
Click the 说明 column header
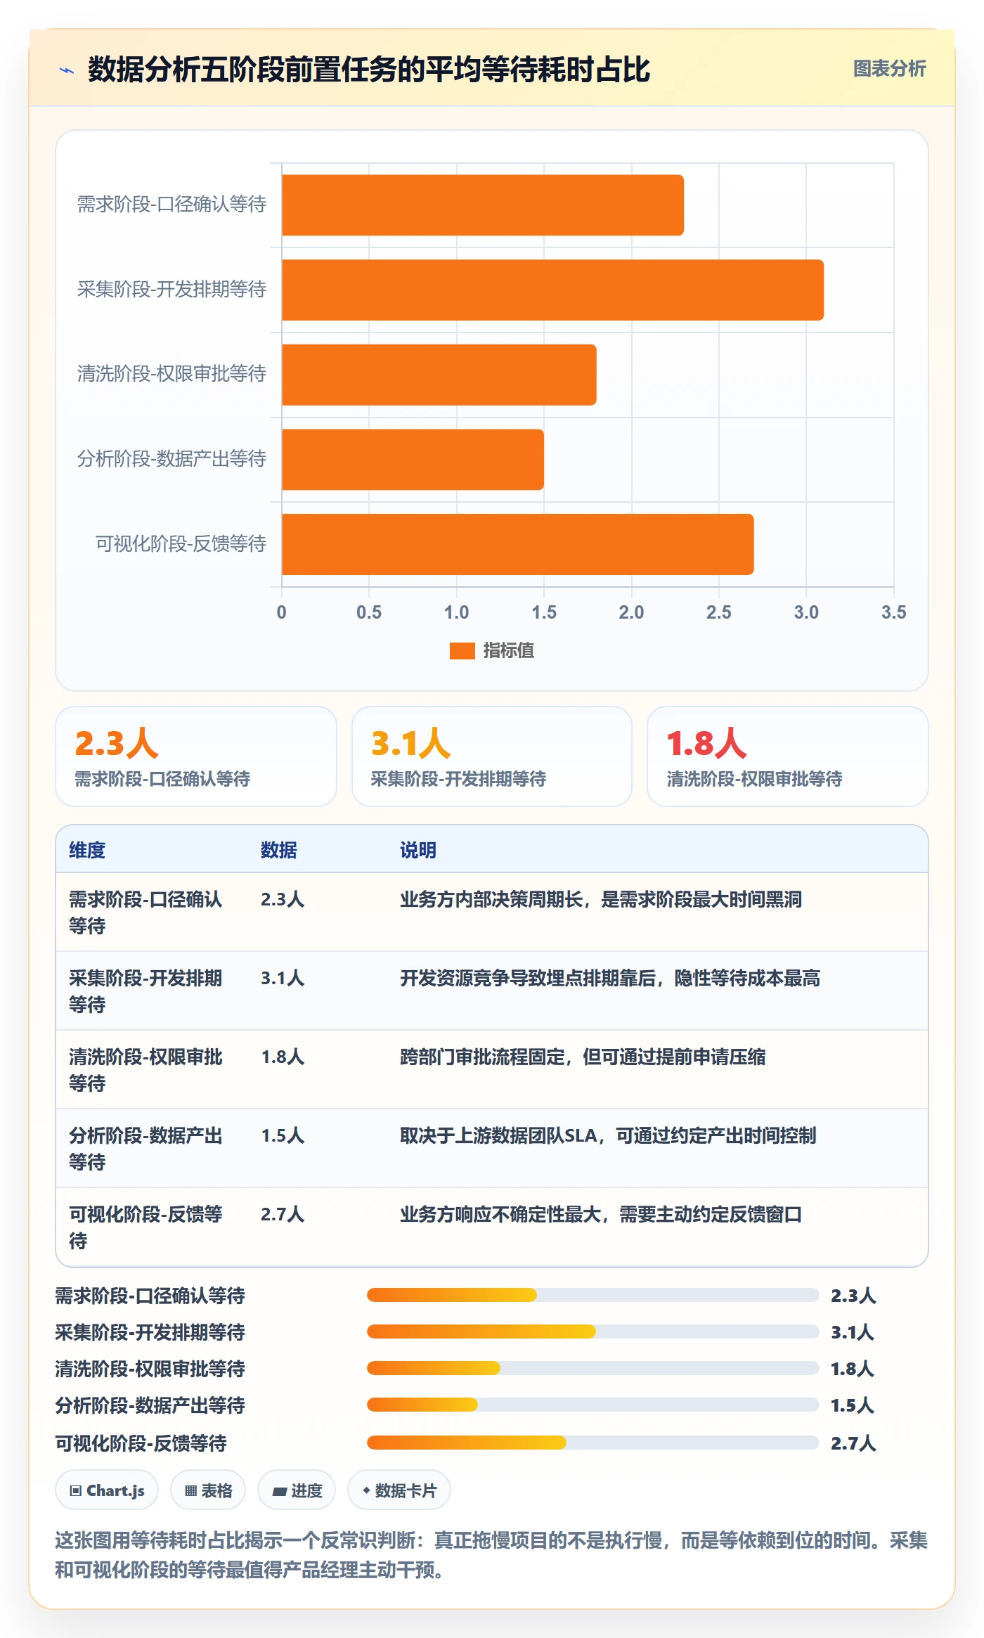point(418,850)
